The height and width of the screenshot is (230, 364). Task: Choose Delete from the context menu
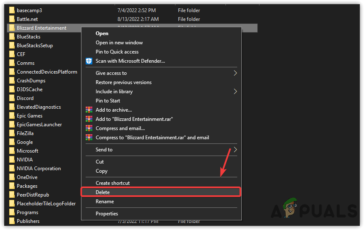pyautogui.click(x=103, y=192)
